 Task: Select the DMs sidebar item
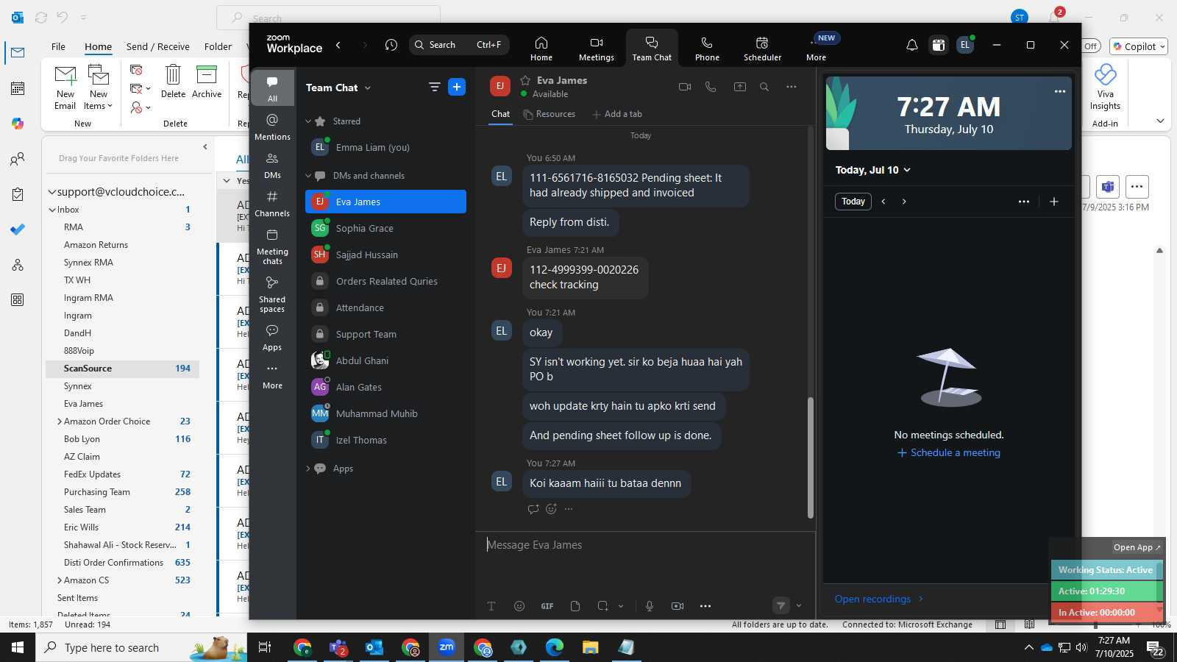(272, 165)
